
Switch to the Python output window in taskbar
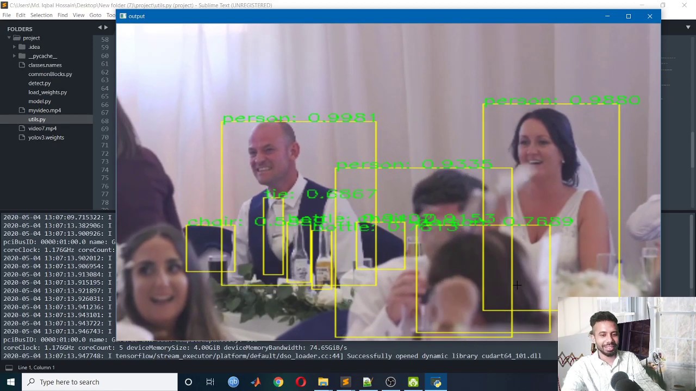pyautogui.click(x=437, y=382)
